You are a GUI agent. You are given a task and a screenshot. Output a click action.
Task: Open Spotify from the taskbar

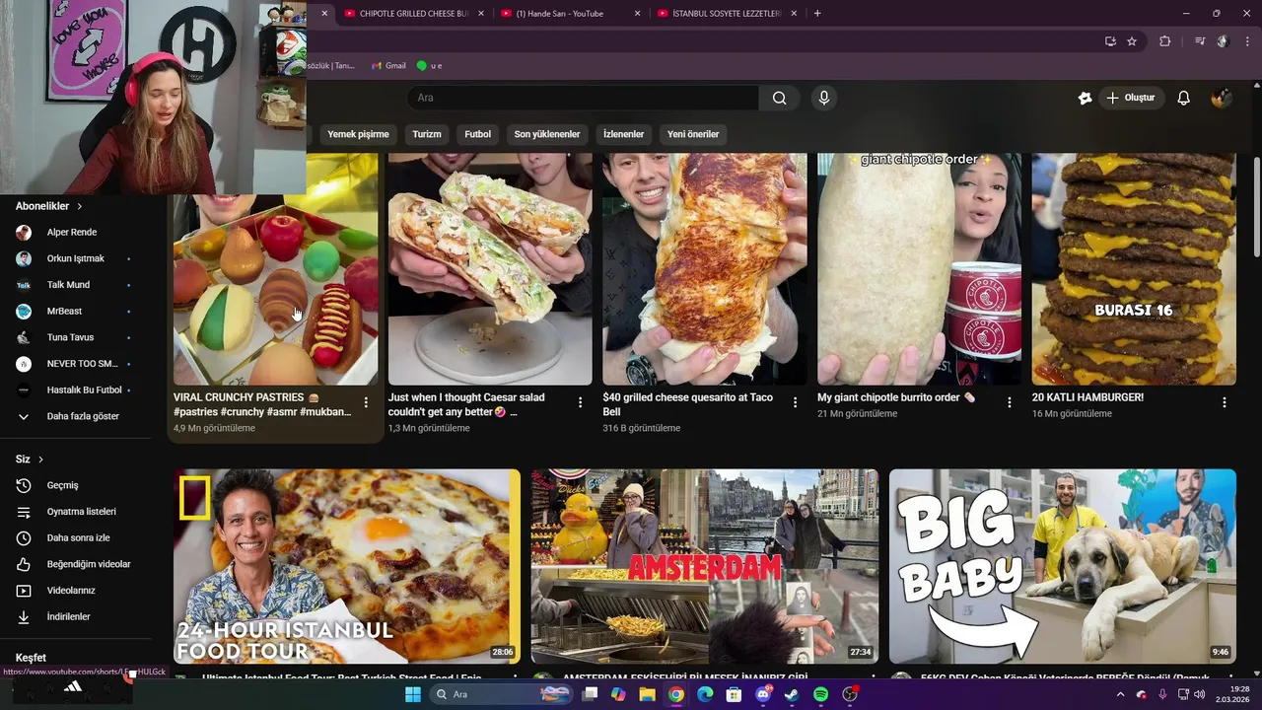point(820,694)
